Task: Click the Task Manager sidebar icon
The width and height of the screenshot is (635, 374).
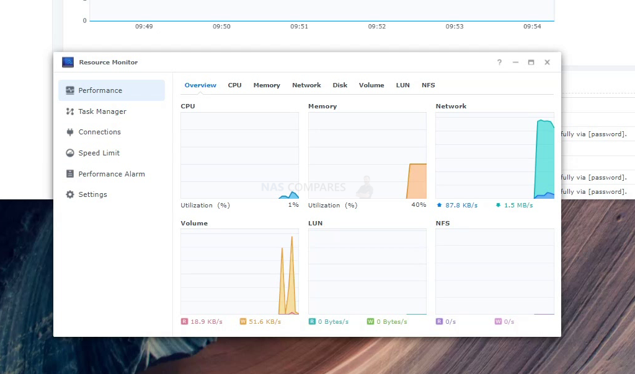Action: 70,111
